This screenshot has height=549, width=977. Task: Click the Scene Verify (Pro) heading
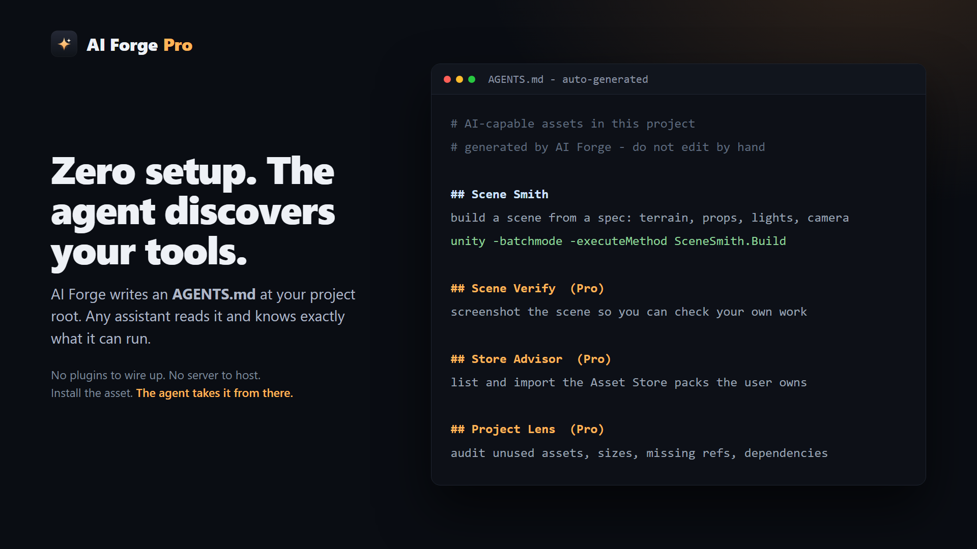[x=527, y=288]
